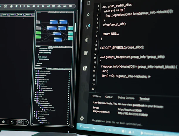This screenshot has height=136, width=179.
Task: Expand the AdjustWeights tree node
Action: 39,90
